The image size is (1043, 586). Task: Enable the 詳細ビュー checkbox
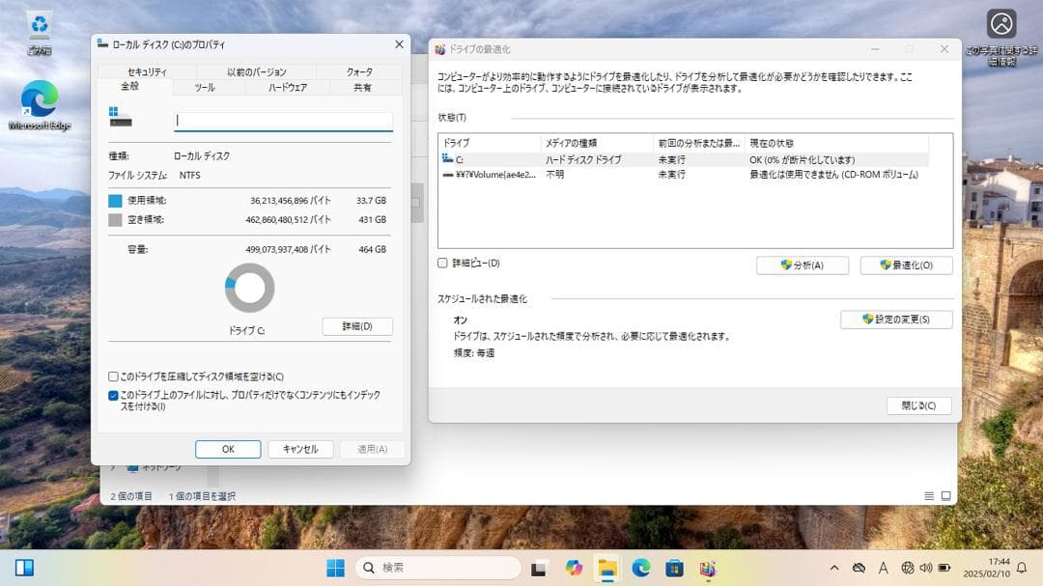click(438, 262)
